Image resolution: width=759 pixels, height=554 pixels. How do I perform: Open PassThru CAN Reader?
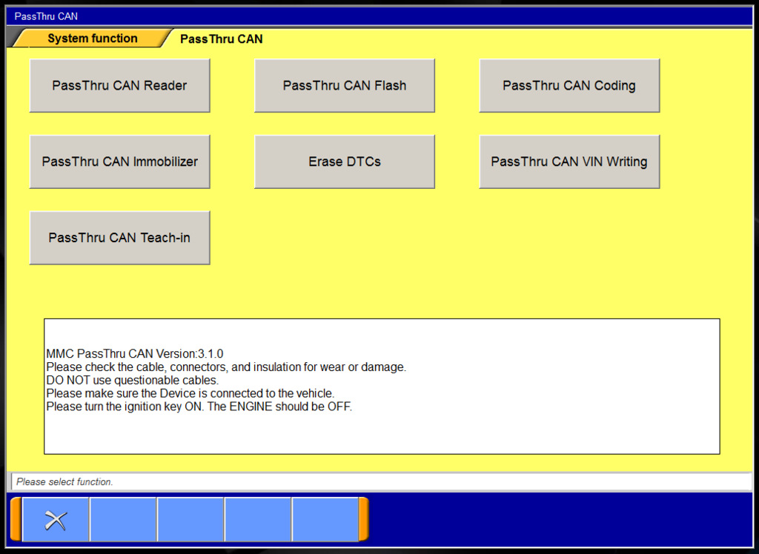click(119, 85)
